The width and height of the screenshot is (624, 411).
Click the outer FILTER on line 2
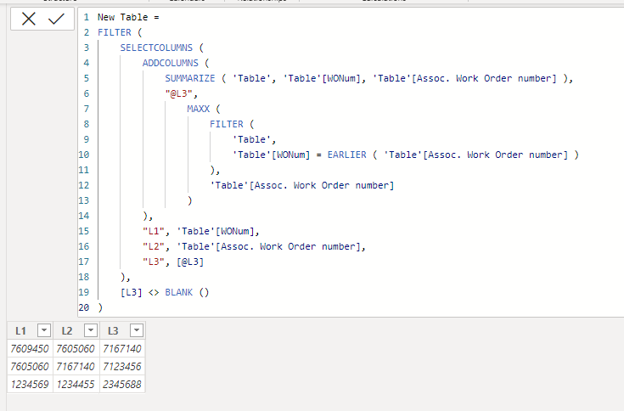[x=115, y=32]
